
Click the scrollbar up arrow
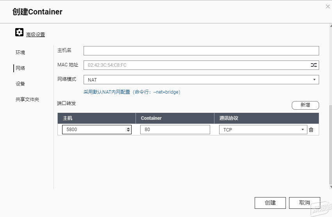coord(331,26)
